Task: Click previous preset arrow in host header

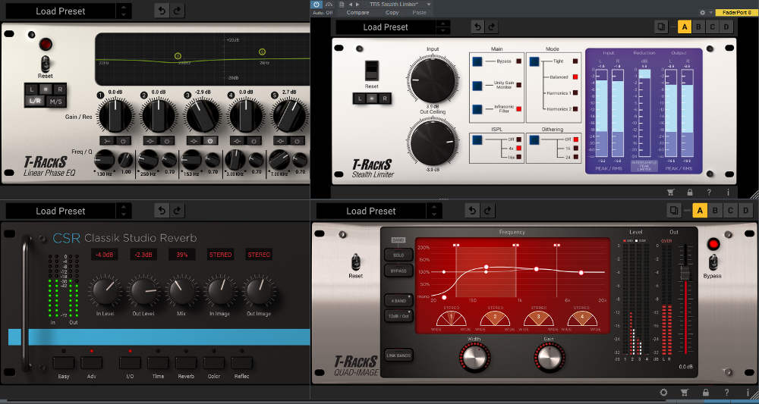Action: [351, 5]
